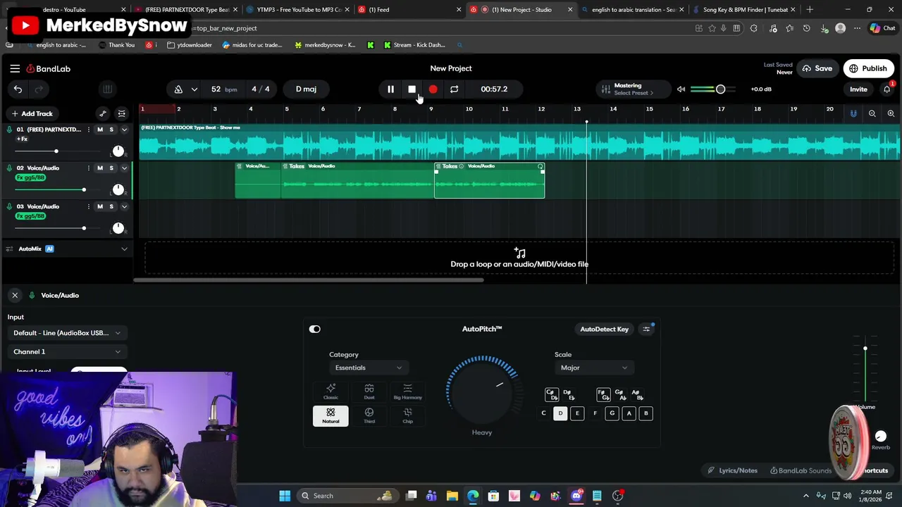Select the Classic AutoPitch preset
Image resolution: width=902 pixels, height=507 pixels.
tap(330, 392)
